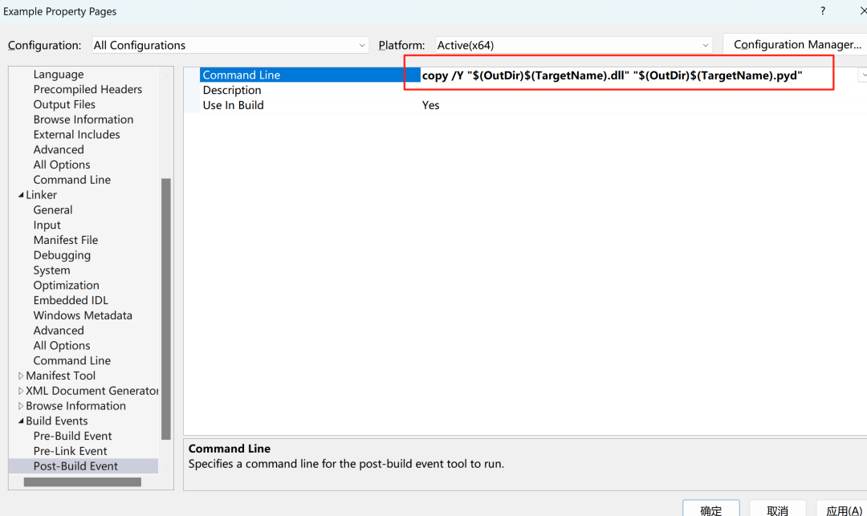Collapse the Build Events node

(21, 421)
